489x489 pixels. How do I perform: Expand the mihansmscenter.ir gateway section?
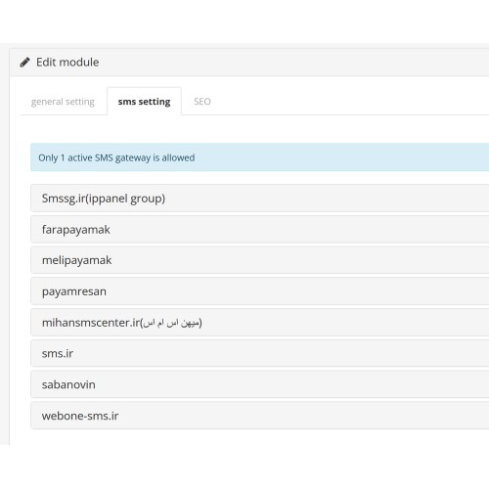pyautogui.click(x=260, y=323)
